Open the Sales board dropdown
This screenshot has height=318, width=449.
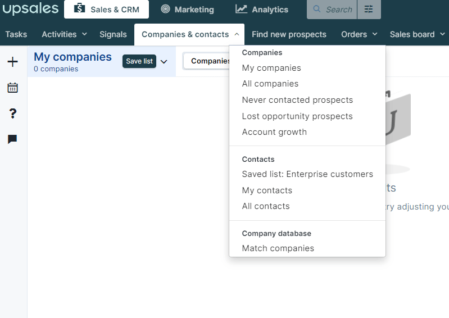coord(418,34)
